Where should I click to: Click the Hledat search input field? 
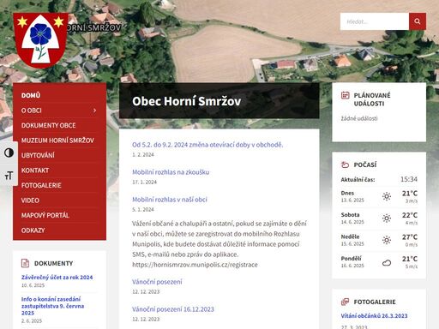pyautogui.click(x=375, y=21)
